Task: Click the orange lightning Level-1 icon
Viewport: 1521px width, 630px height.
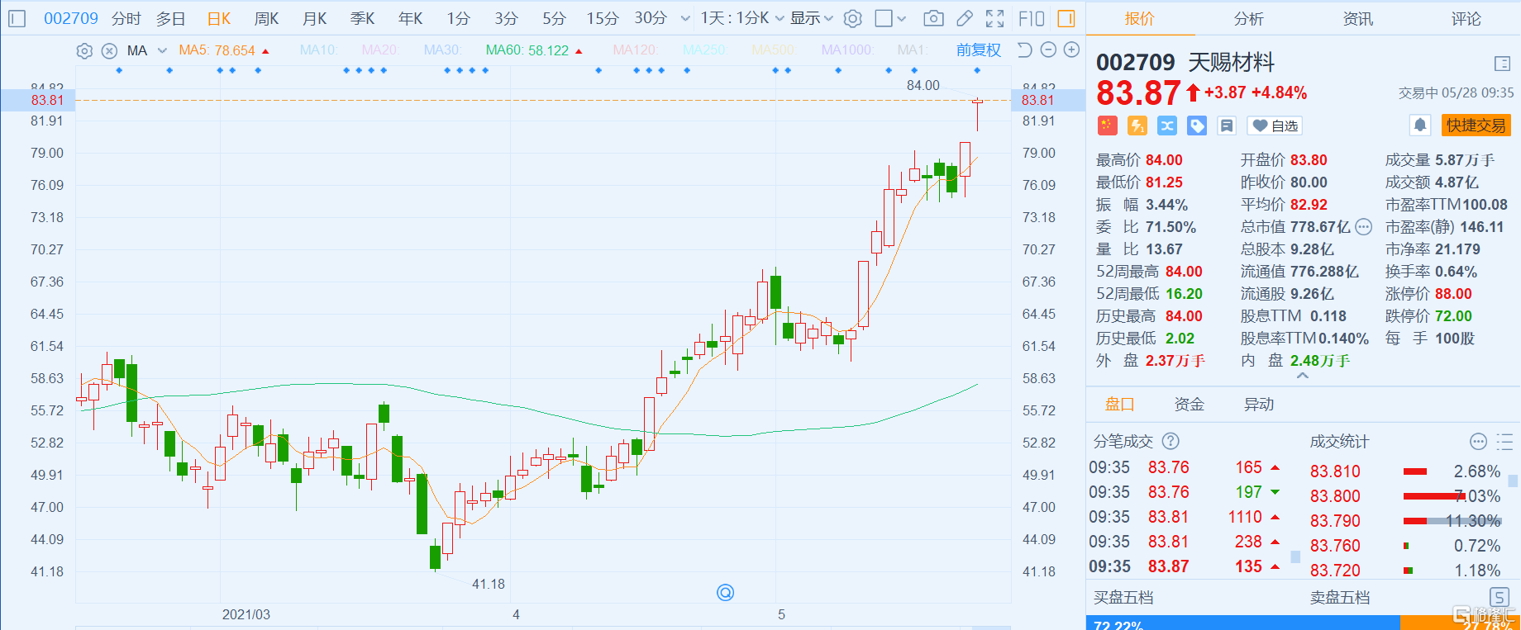Action: (x=1137, y=126)
